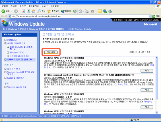Open the 편집(E) menu
This screenshot has width=161, height=122.
(x=14, y=6)
